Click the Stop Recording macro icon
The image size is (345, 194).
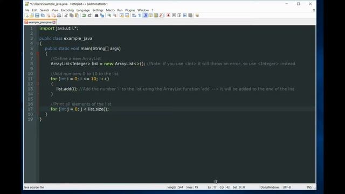pyautogui.click(x=174, y=16)
